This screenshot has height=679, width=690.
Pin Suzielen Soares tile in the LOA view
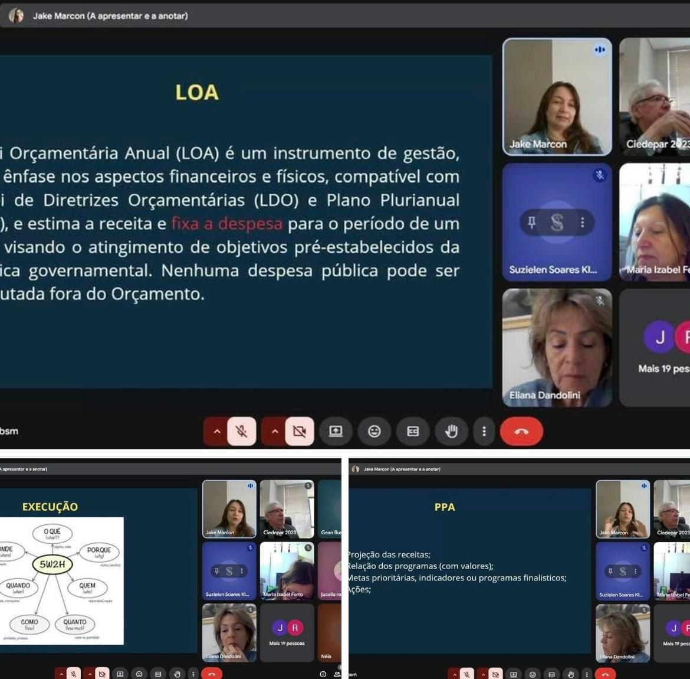coord(531,223)
